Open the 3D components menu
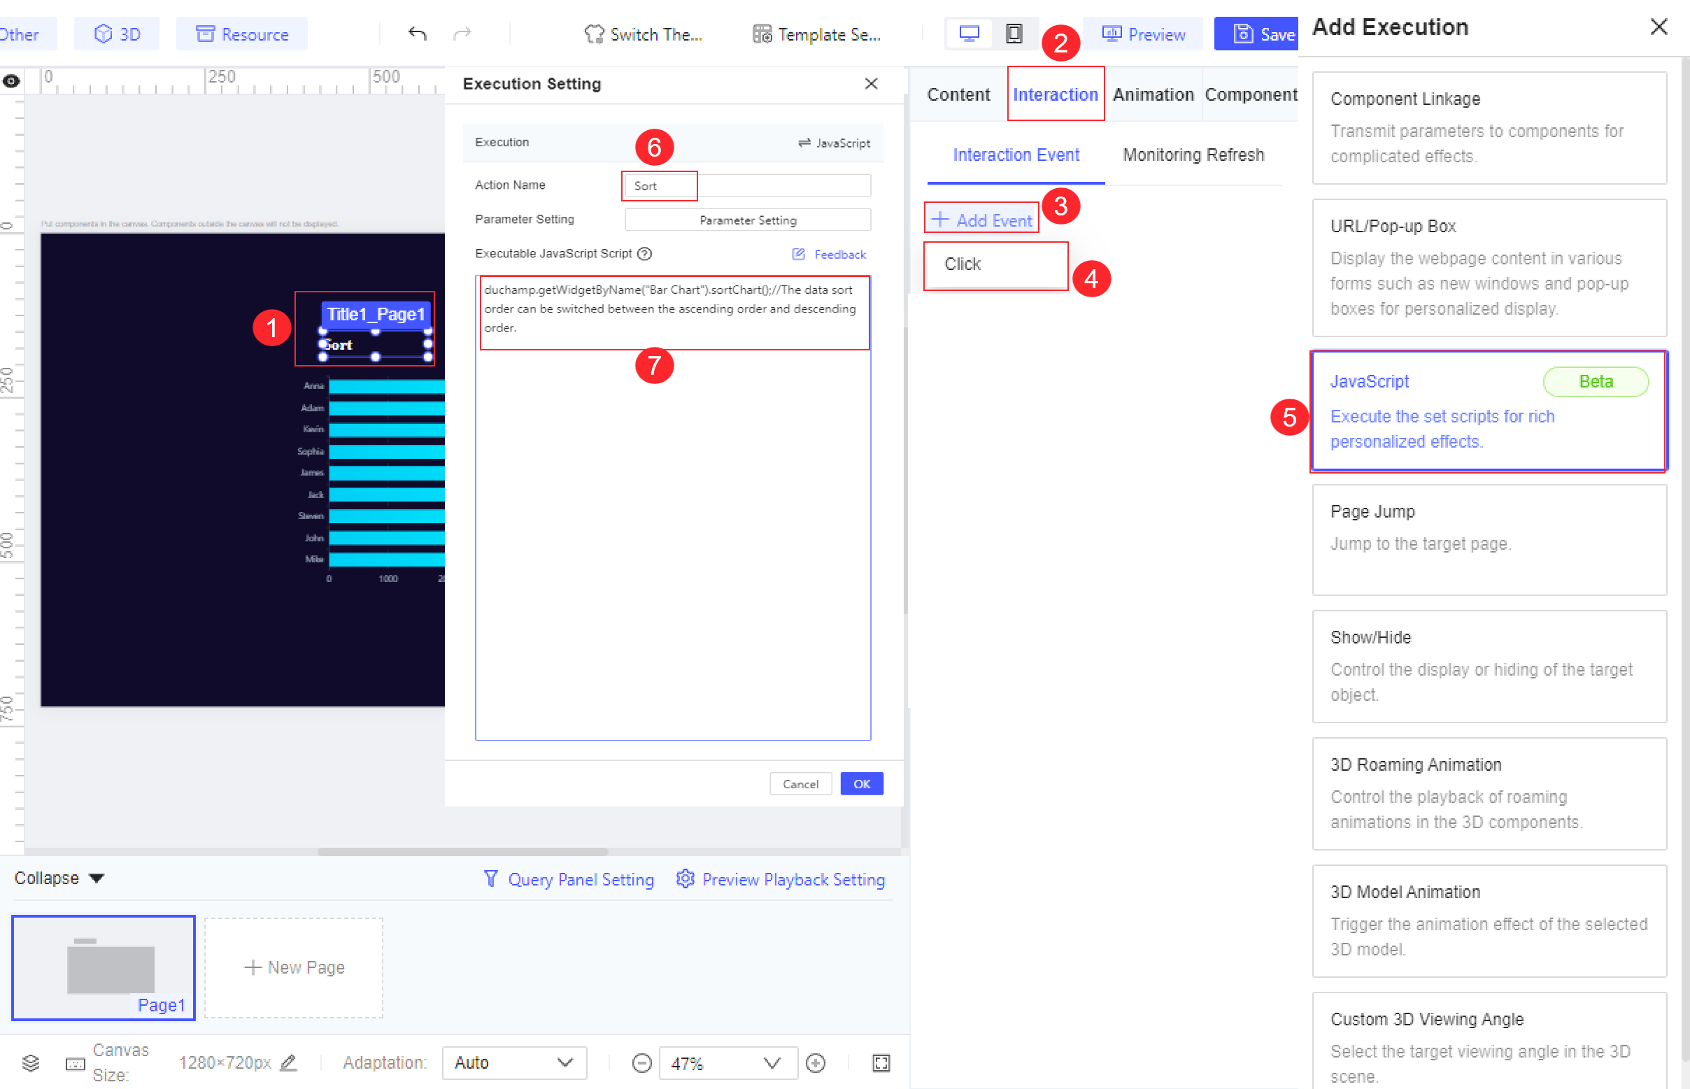Screen dimensions: 1690x1089 (x=118, y=34)
